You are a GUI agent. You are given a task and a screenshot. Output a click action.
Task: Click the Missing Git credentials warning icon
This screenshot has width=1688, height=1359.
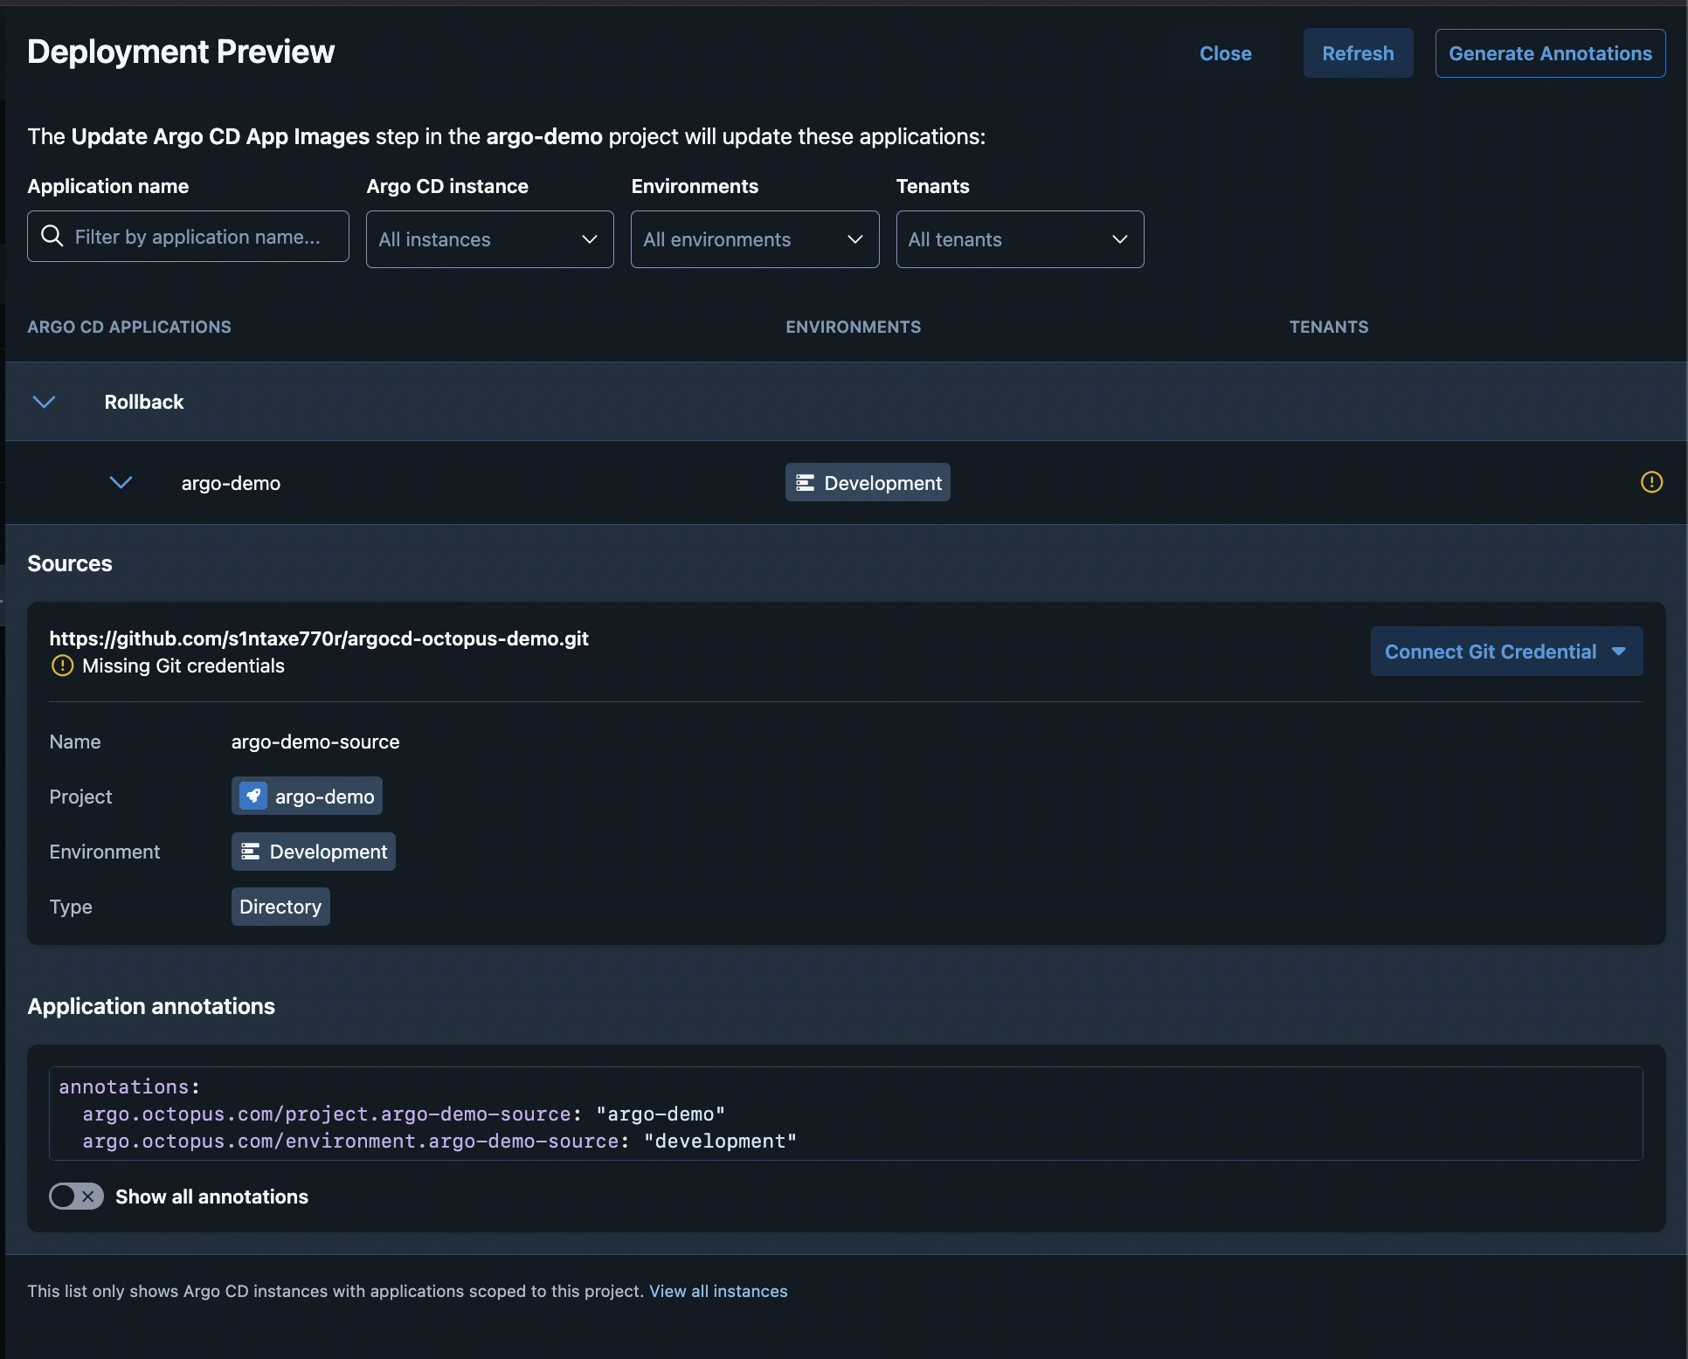(62, 666)
